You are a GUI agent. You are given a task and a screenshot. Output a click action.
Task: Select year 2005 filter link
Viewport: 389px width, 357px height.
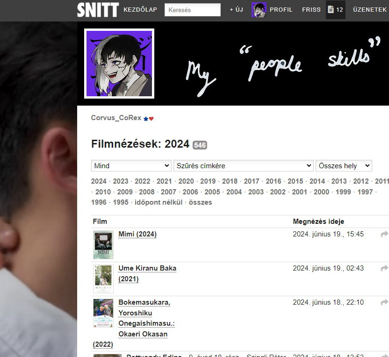212,192
